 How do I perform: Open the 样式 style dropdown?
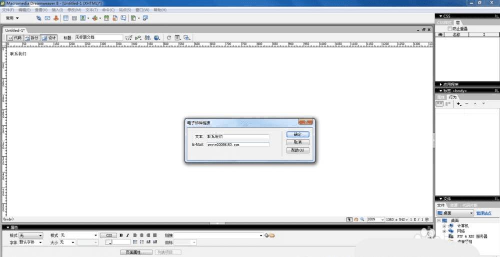pyautogui.click(x=79, y=236)
